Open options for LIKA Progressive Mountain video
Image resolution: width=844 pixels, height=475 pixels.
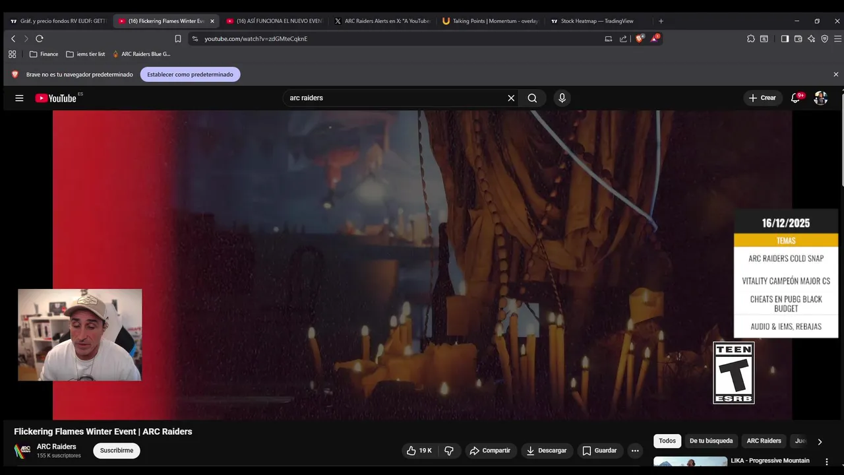[x=827, y=462]
